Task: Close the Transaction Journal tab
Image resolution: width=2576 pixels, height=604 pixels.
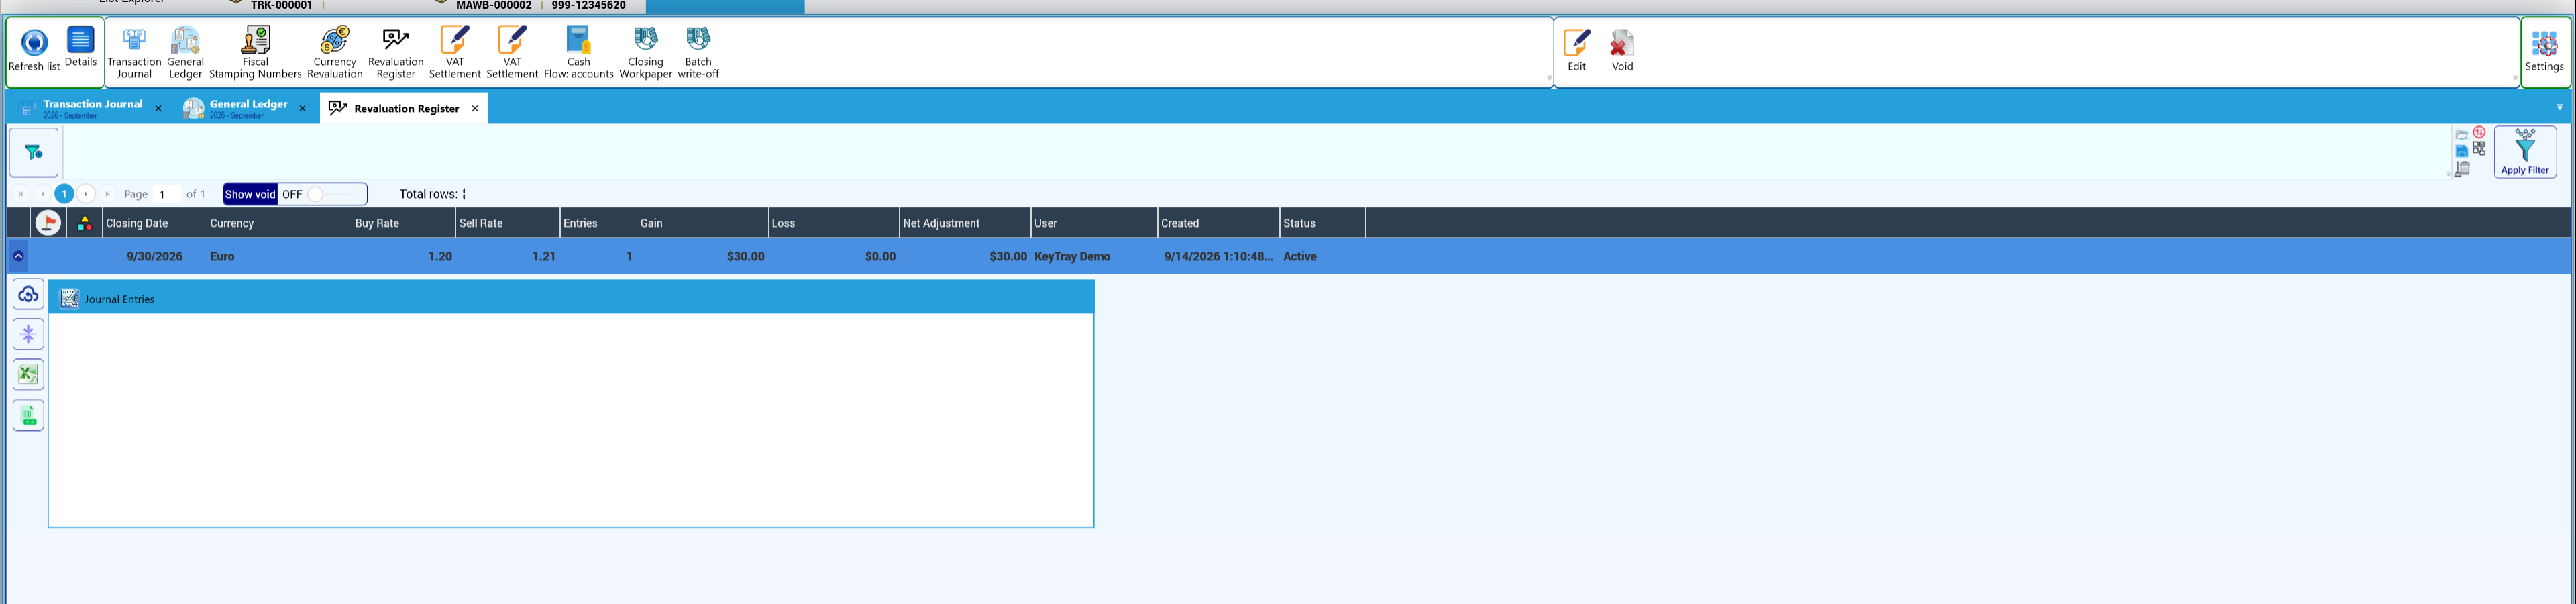Action: [158, 108]
